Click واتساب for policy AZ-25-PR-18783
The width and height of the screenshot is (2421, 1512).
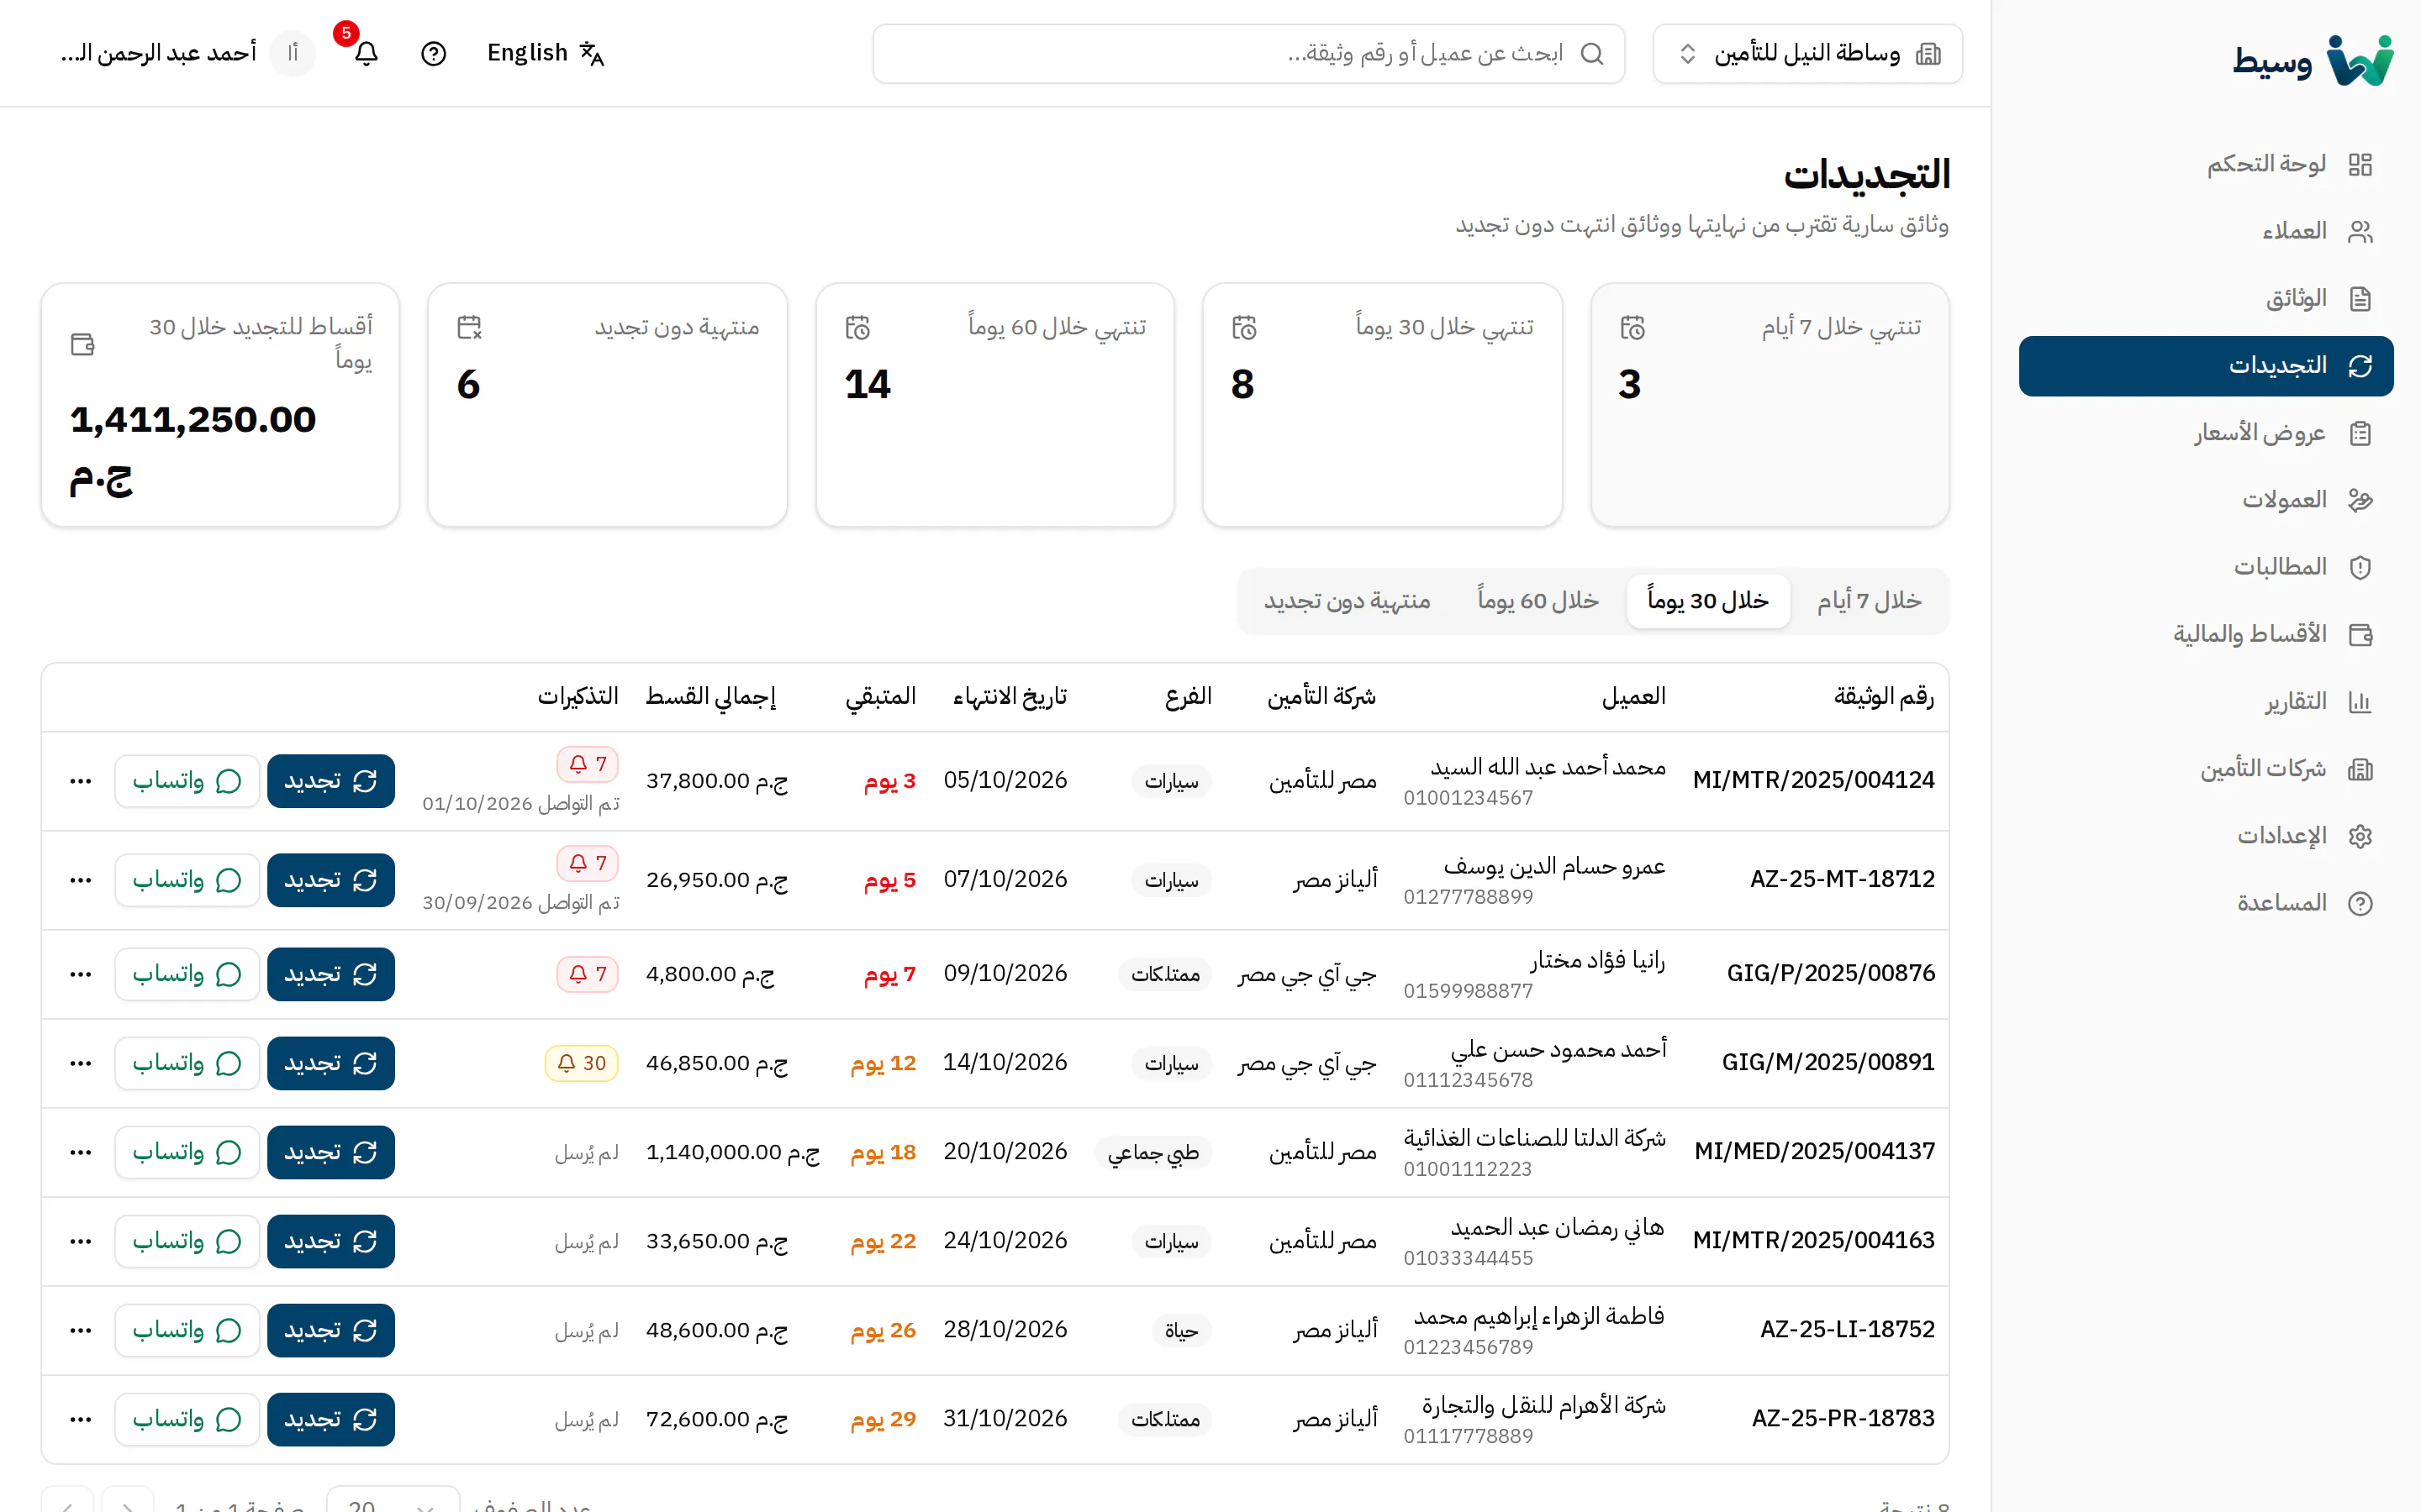tap(187, 1419)
